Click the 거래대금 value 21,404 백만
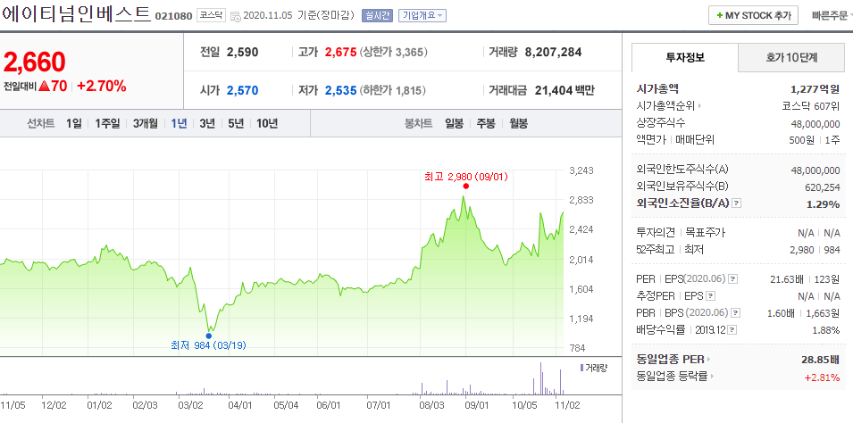The height and width of the screenshot is (423, 853). coord(564,90)
